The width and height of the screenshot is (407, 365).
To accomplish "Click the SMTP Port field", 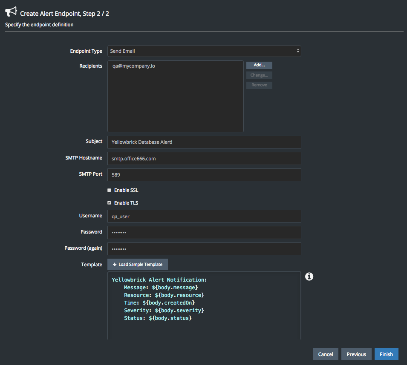I will click(x=204, y=174).
